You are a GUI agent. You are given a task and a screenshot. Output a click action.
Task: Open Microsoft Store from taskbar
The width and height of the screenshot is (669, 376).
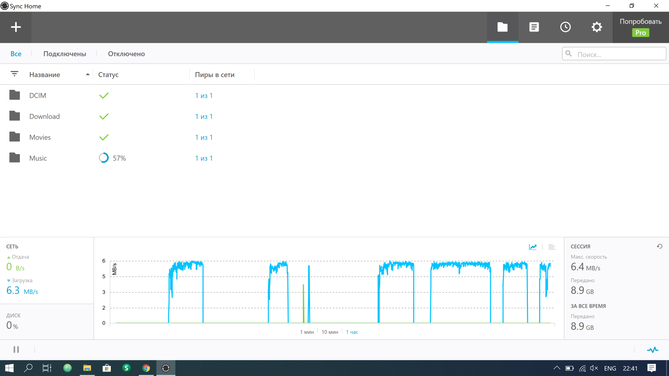tap(107, 368)
